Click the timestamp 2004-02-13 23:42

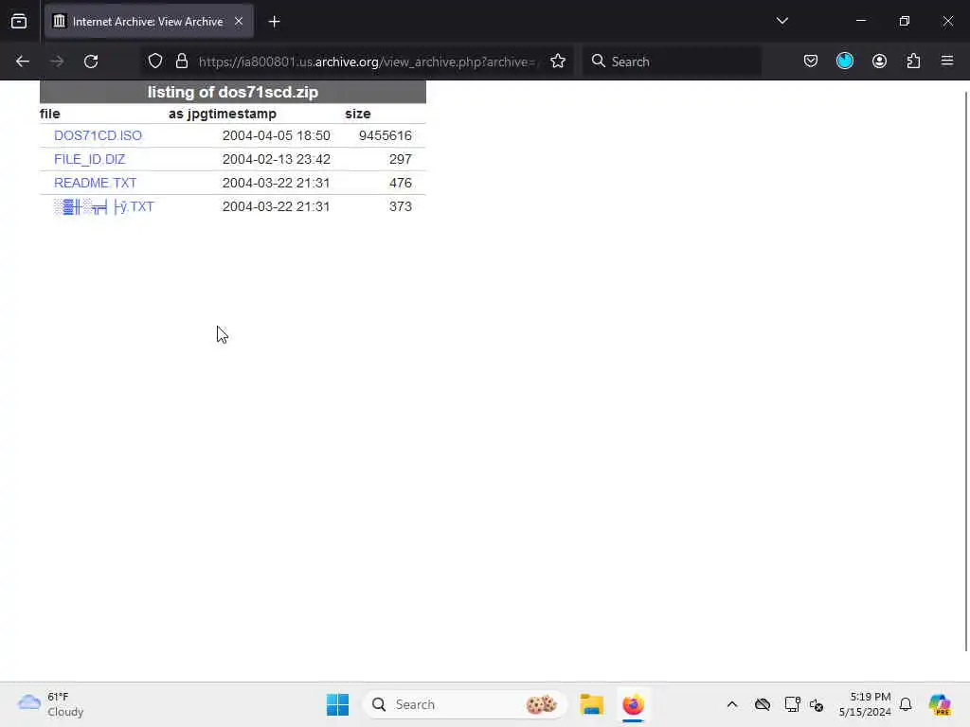[276, 159]
